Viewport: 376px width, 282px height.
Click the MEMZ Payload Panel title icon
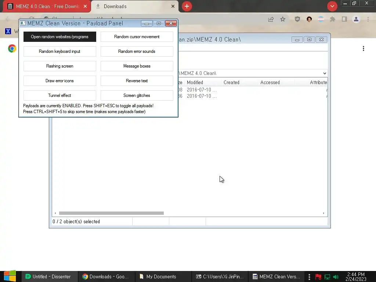click(23, 23)
